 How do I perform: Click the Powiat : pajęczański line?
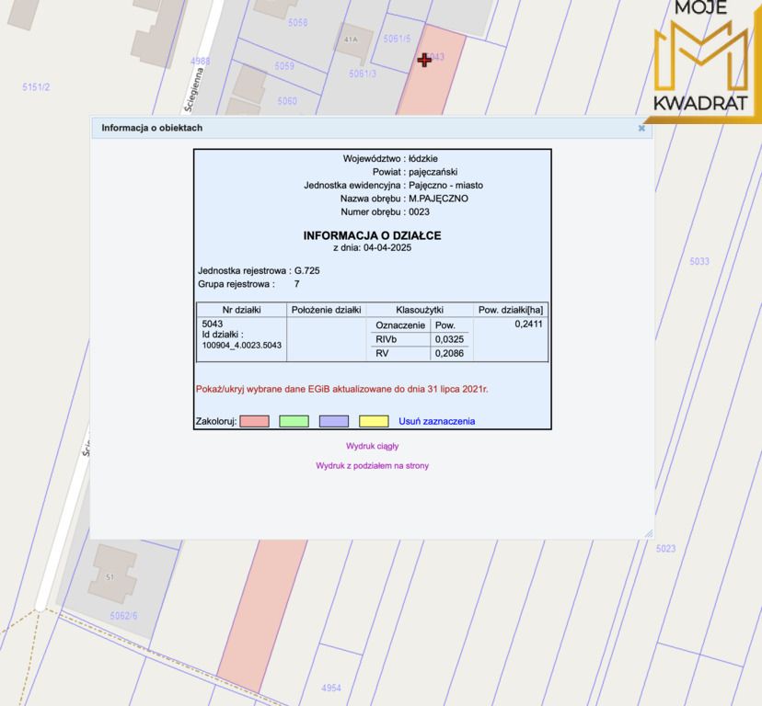[x=415, y=172]
